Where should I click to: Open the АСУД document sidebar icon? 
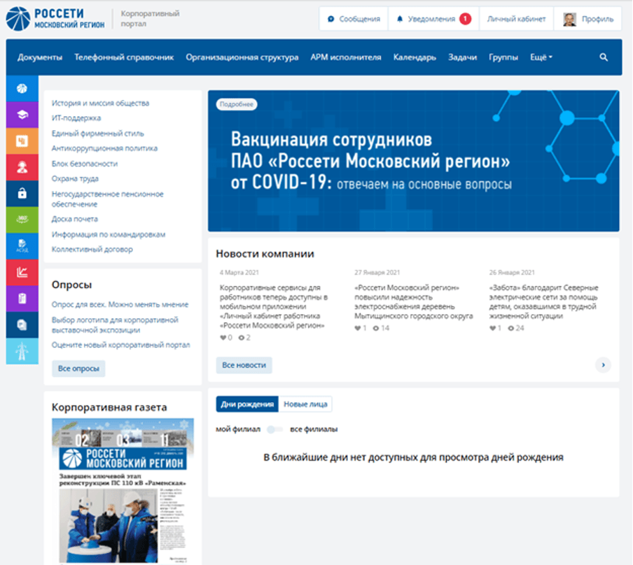click(22, 245)
